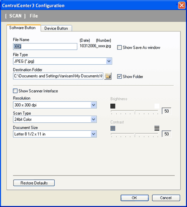The width and height of the screenshot is (187, 207).
Task: Click the SCAN File header text
Action: (21, 16)
